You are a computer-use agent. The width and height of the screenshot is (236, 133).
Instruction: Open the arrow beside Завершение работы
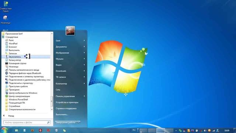(x=79, y=122)
